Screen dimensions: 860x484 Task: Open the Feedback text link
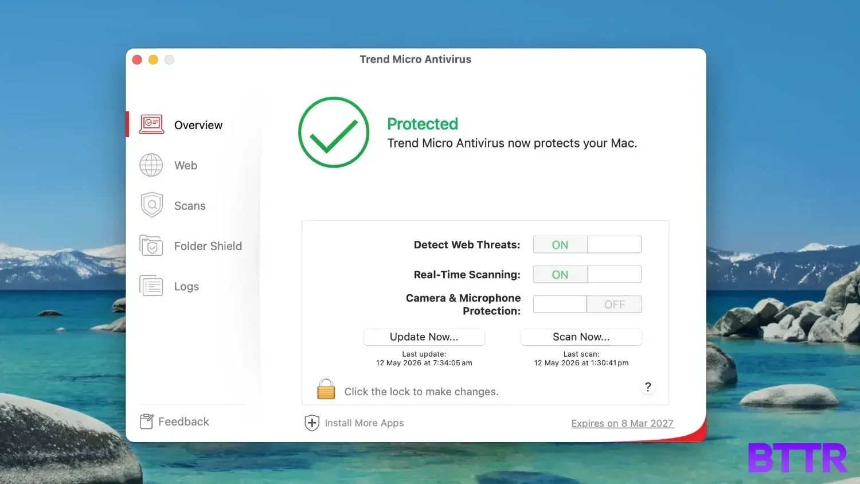[x=183, y=421]
